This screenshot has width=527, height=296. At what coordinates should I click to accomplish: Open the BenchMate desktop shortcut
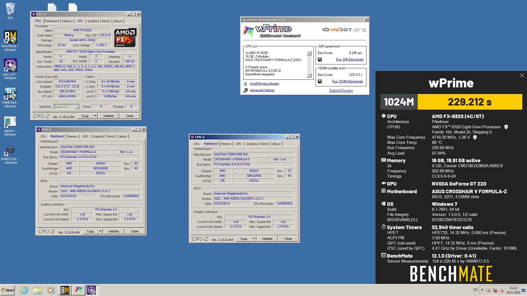(x=10, y=40)
